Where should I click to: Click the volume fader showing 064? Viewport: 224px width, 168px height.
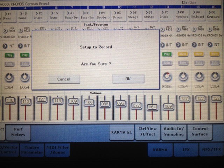(152, 107)
